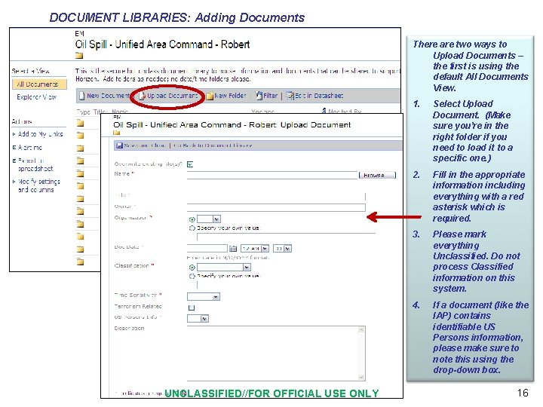Click the New Document toolbar icon

click(81, 96)
